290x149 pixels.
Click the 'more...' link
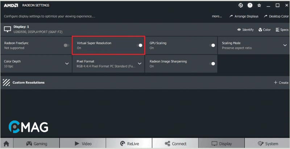coord(217,16)
